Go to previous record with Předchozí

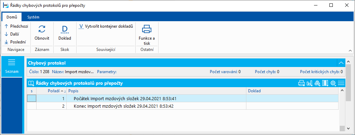click(16, 26)
